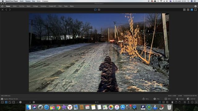This screenshot has width=198, height=111.
Task: Delete photo with trash icon
Action: (172, 102)
